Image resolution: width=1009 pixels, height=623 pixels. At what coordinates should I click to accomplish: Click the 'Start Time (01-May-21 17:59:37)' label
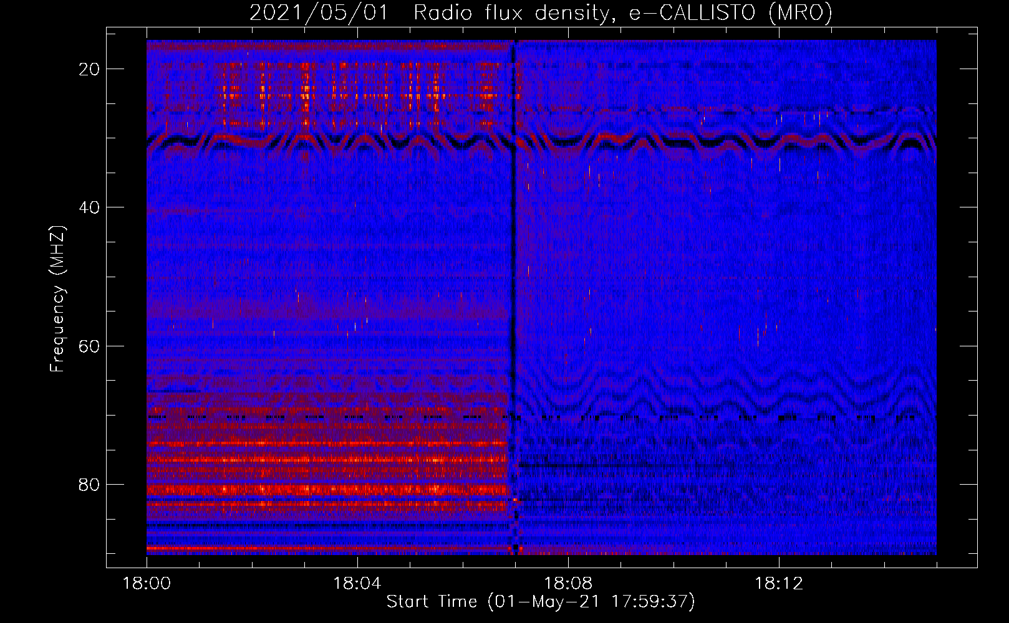click(541, 602)
